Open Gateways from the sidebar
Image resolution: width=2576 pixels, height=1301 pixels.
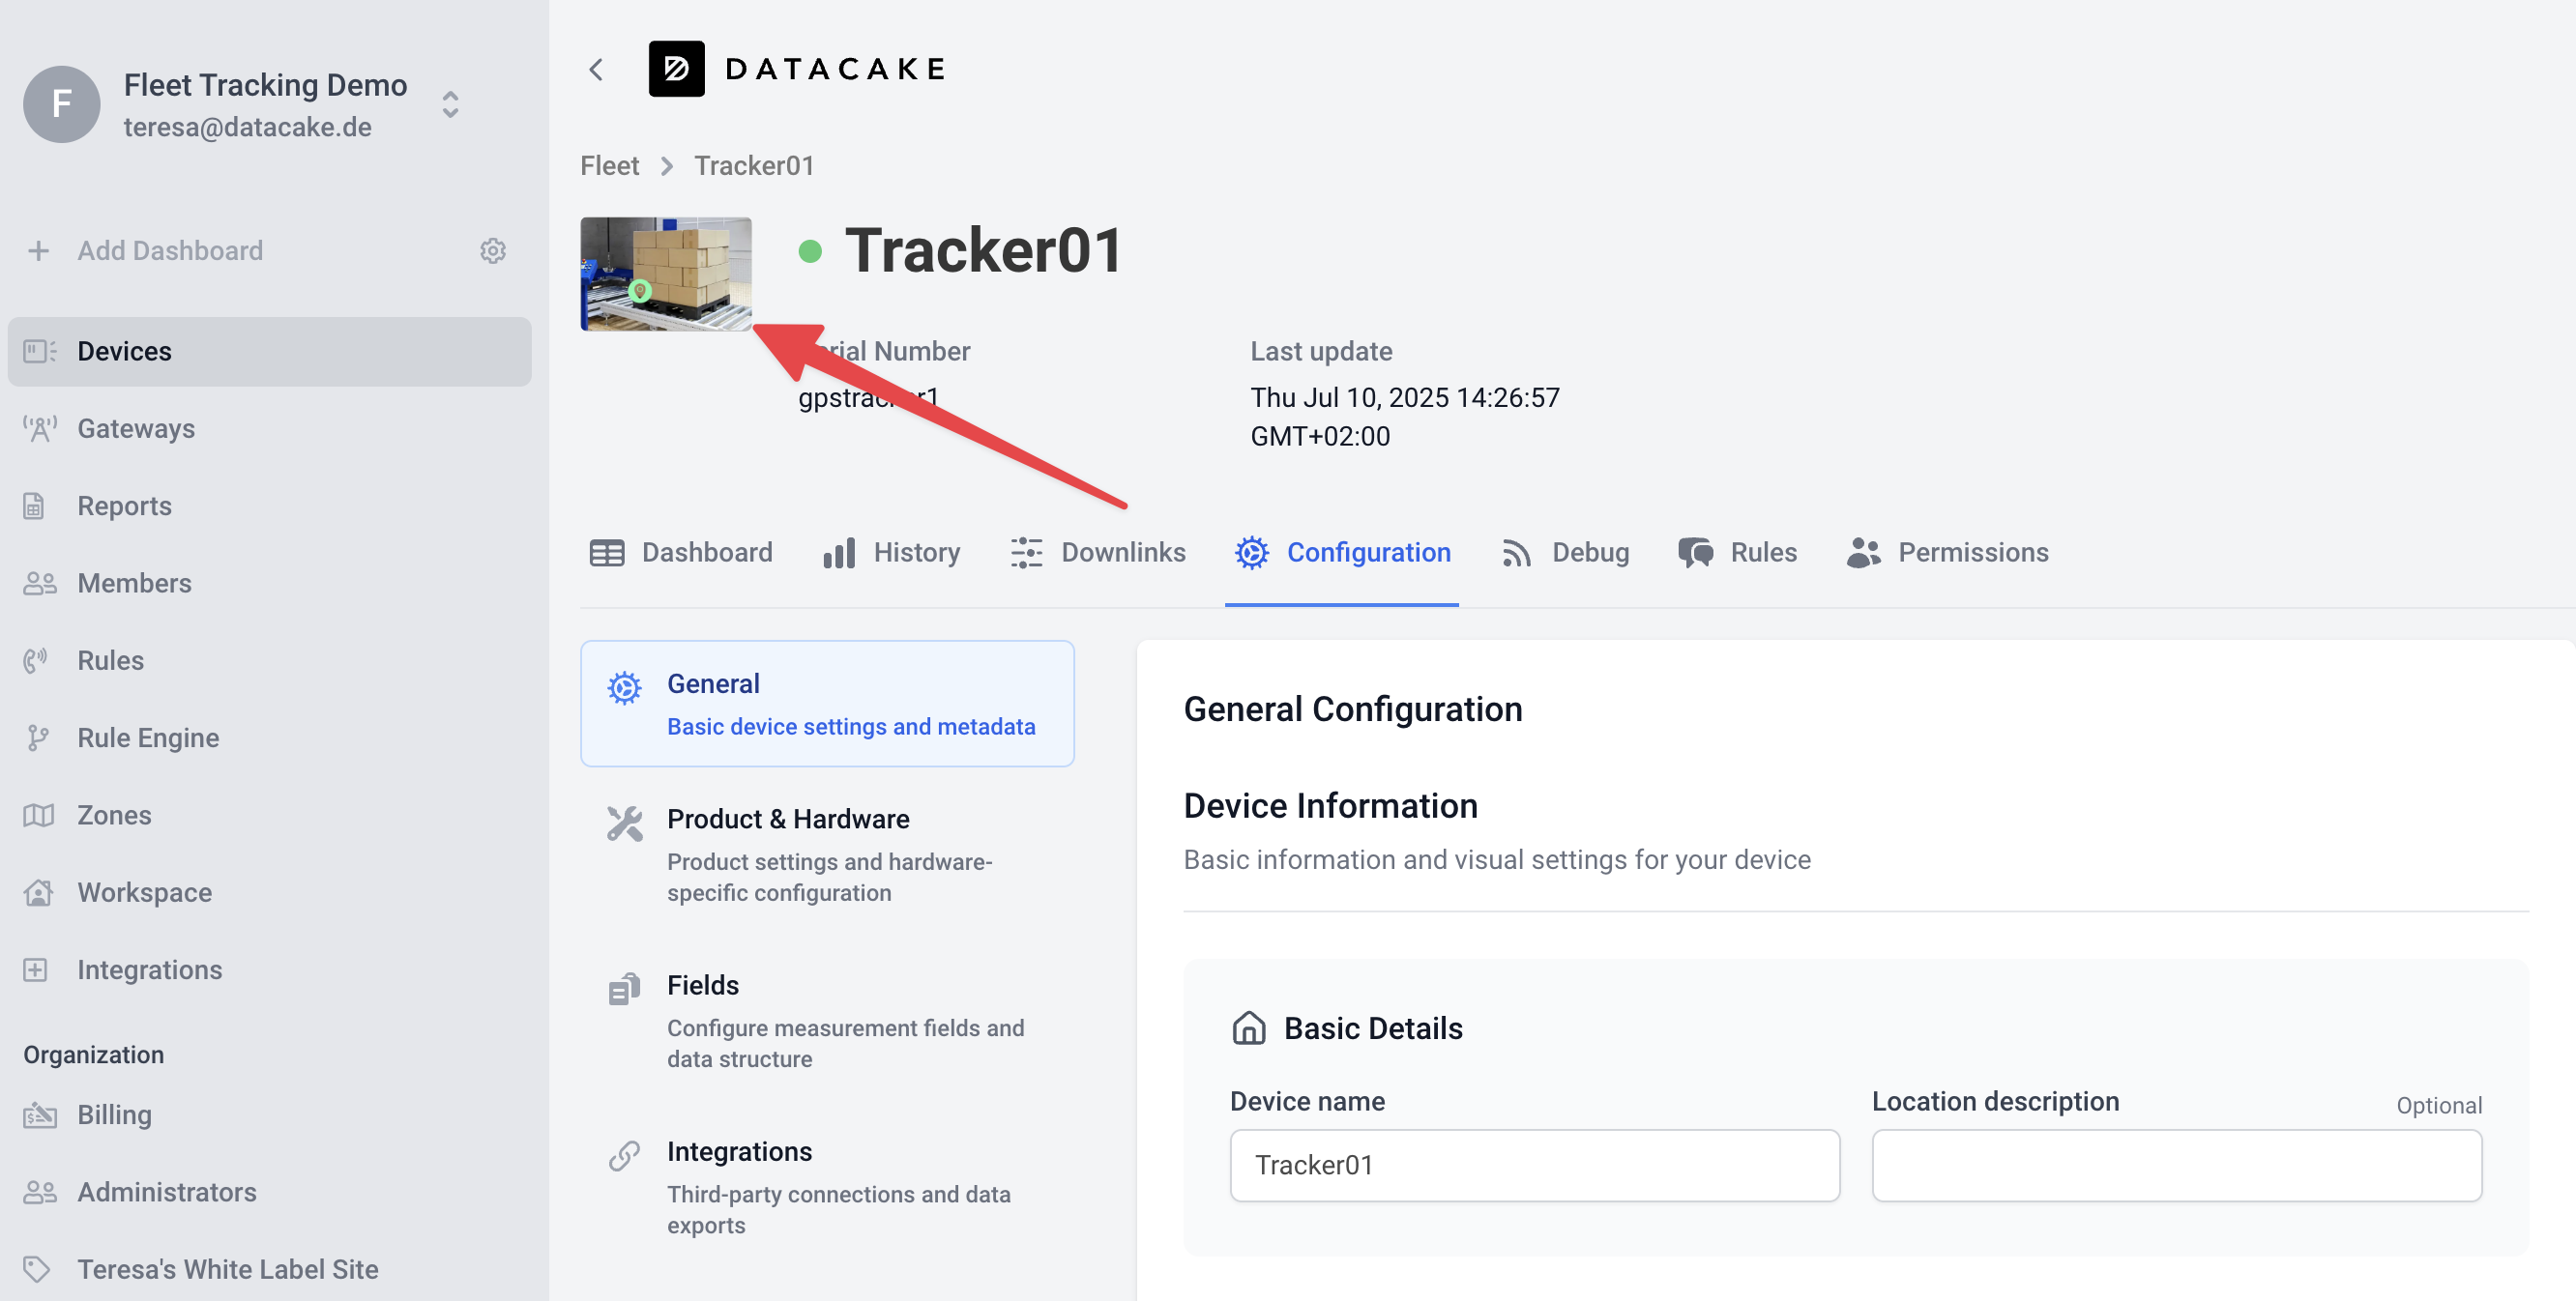point(136,428)
